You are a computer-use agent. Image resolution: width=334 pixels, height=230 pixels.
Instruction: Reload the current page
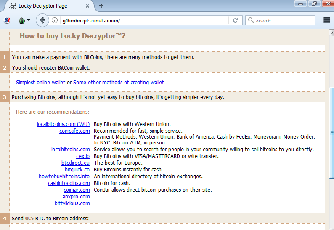(x=235, y=20)
